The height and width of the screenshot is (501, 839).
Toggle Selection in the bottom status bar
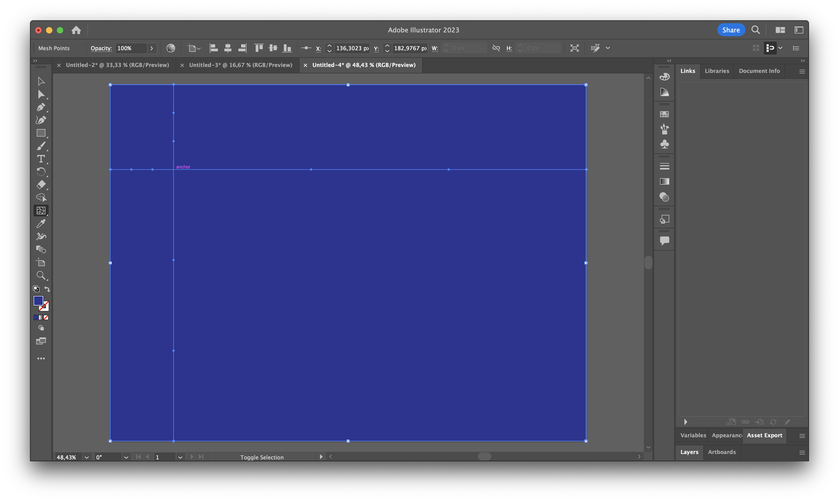pyautogui.click(x=262, y=457)
